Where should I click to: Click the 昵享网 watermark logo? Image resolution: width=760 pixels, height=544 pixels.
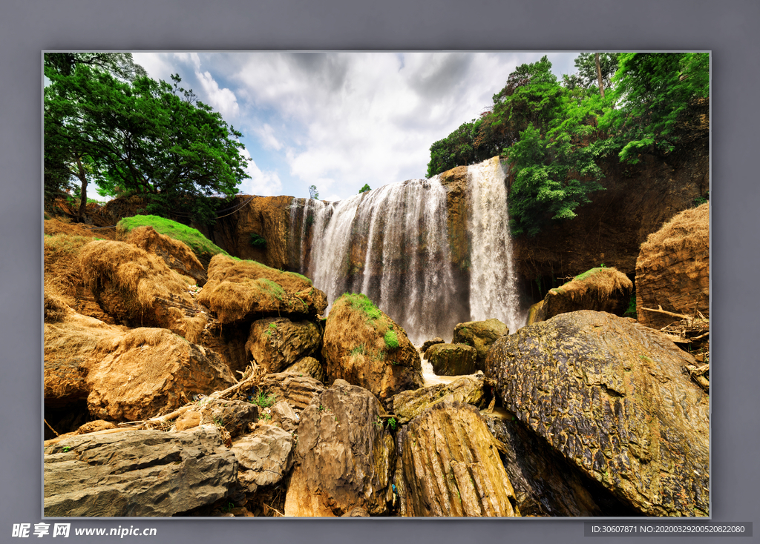coord(41,531)
